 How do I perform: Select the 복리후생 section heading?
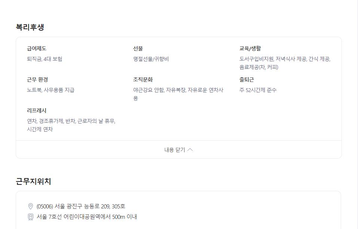click(x=30, y=27)
